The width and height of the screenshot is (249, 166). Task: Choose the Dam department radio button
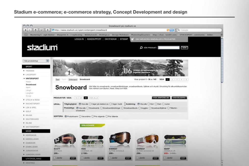click(x=156, y=104)
